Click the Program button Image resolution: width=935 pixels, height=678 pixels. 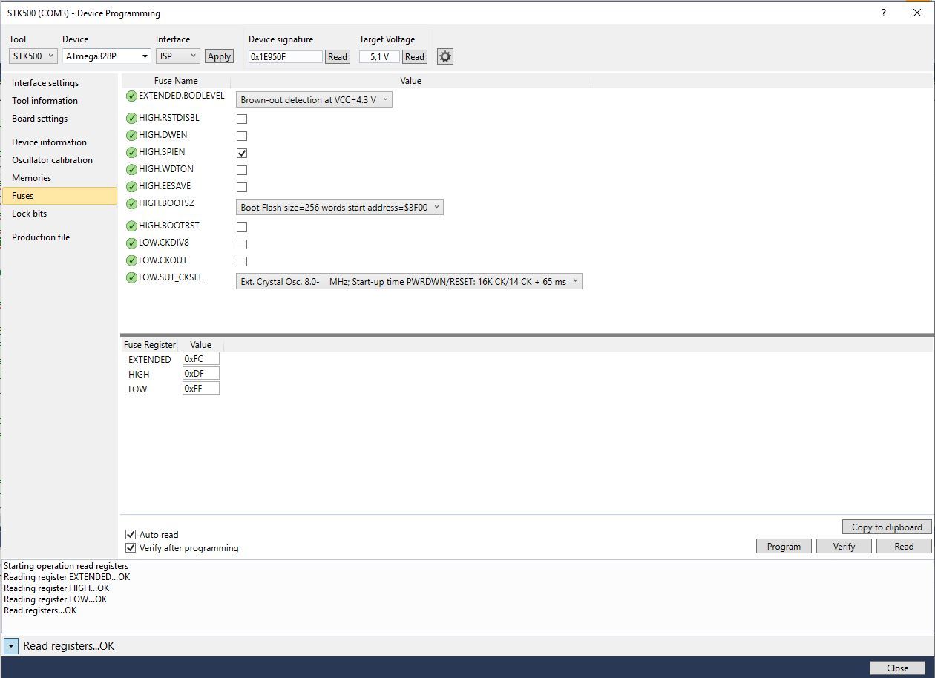click(784, 546)
